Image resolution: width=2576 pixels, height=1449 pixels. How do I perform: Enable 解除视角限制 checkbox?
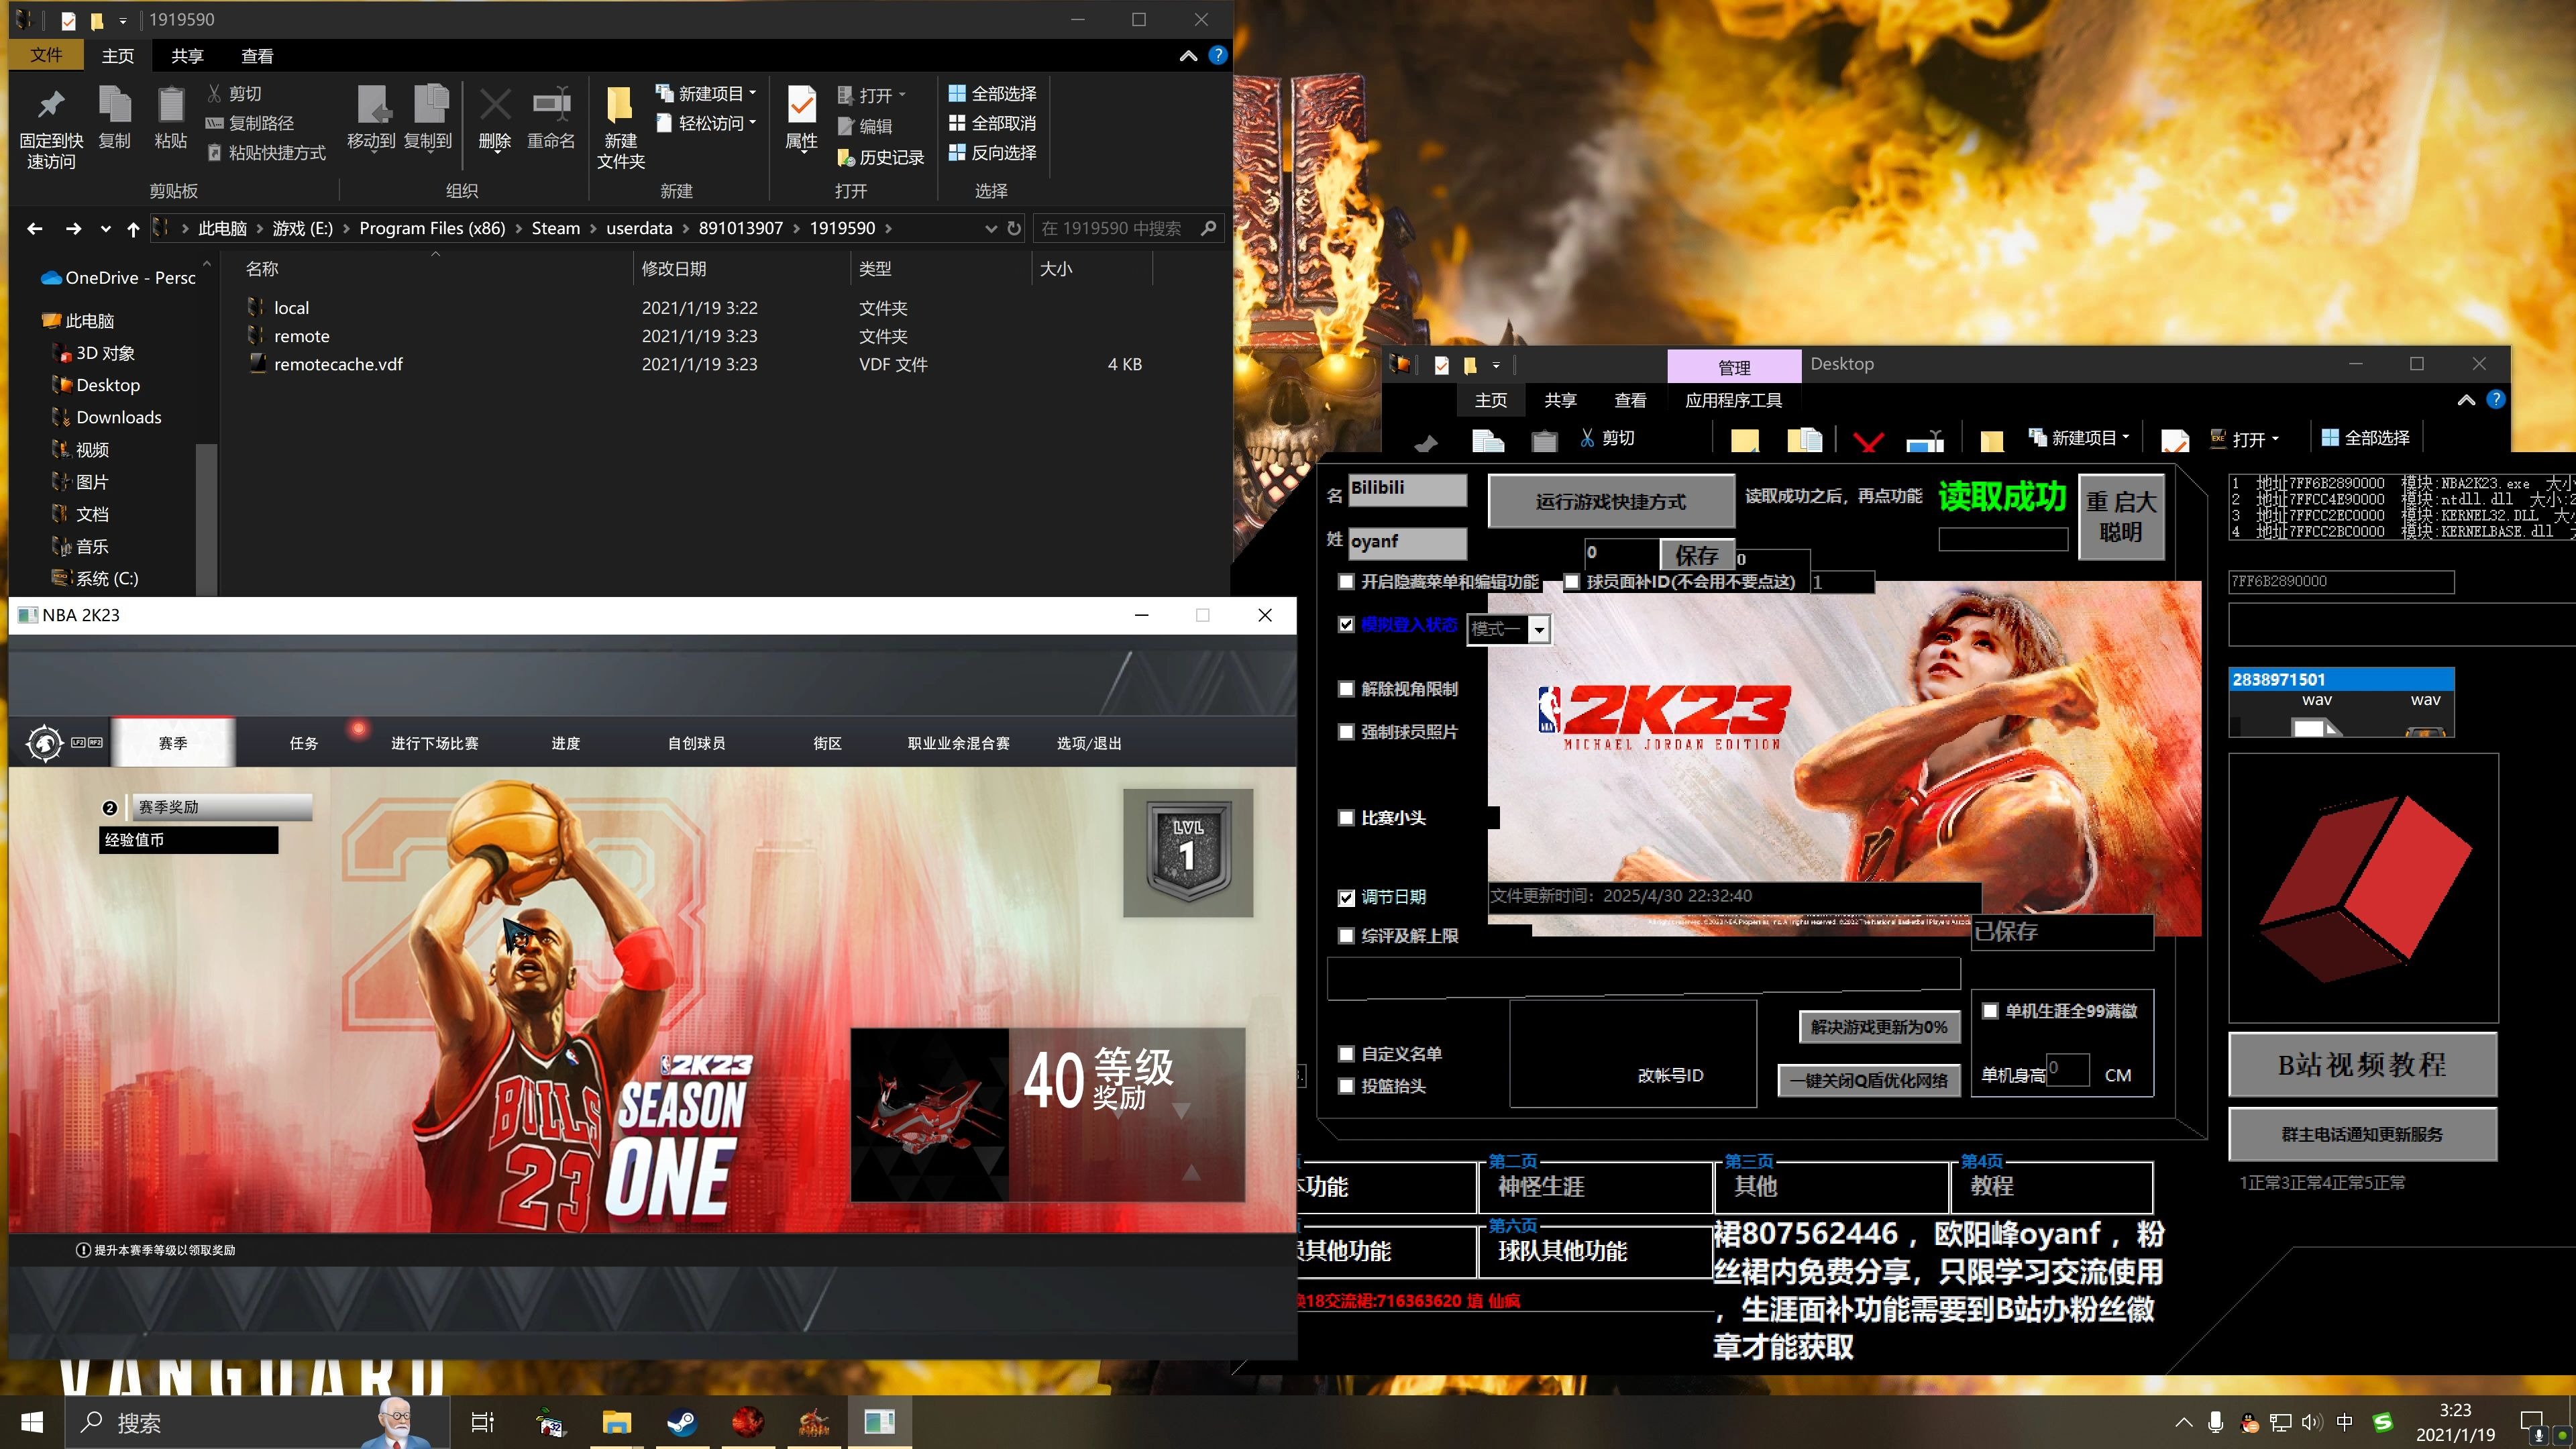tap(1346, 688)
